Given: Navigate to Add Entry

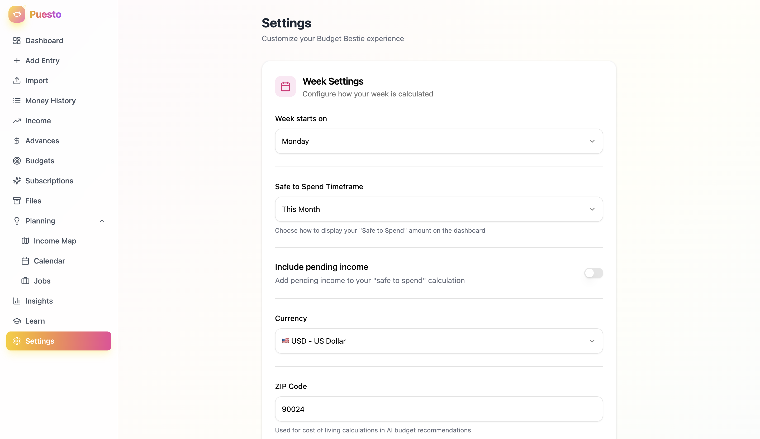Looking at the screenshot, I should pos(42,61).
